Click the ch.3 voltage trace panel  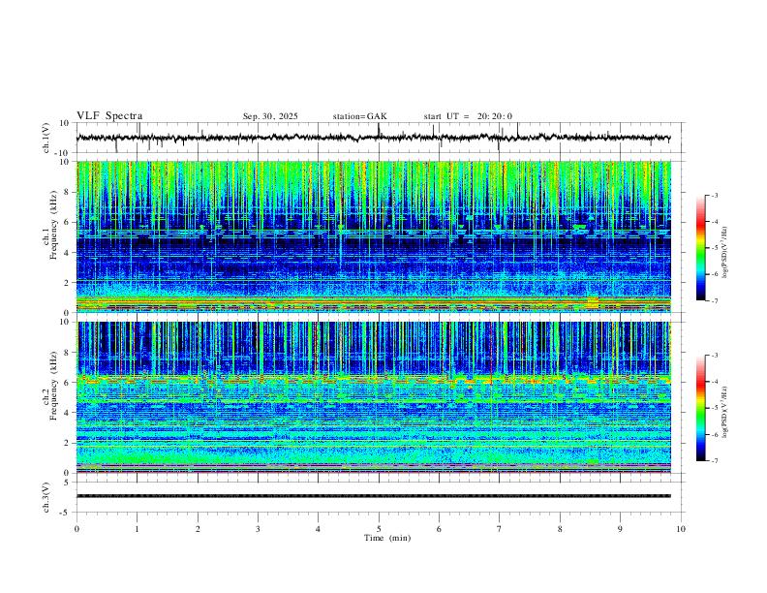click(381, 497)
